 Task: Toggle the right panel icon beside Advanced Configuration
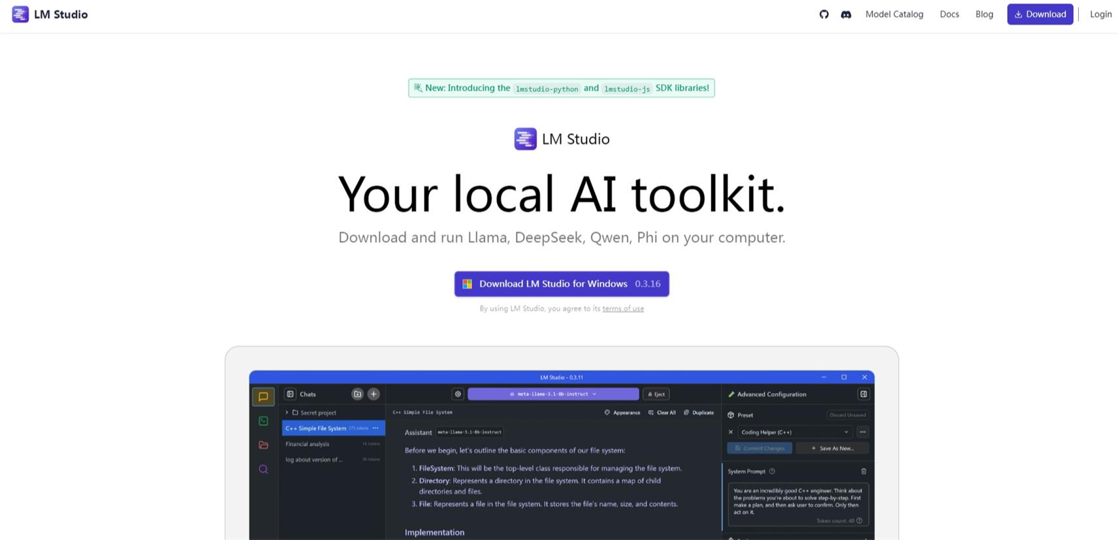point(863,394)
